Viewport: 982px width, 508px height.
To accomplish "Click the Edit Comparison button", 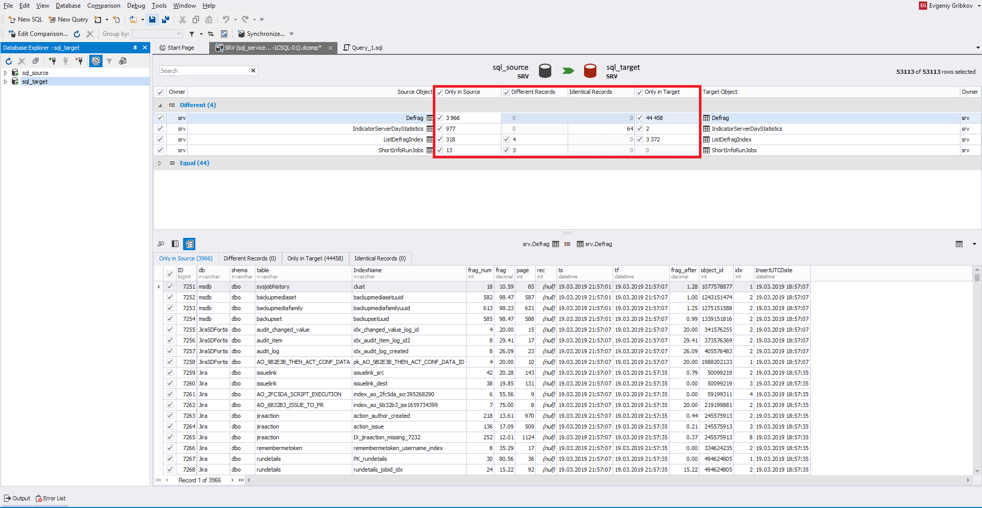I will pyautogui.click(x=38, y=34).
